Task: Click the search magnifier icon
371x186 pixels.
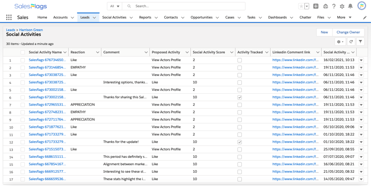Action: coord(129,6)
